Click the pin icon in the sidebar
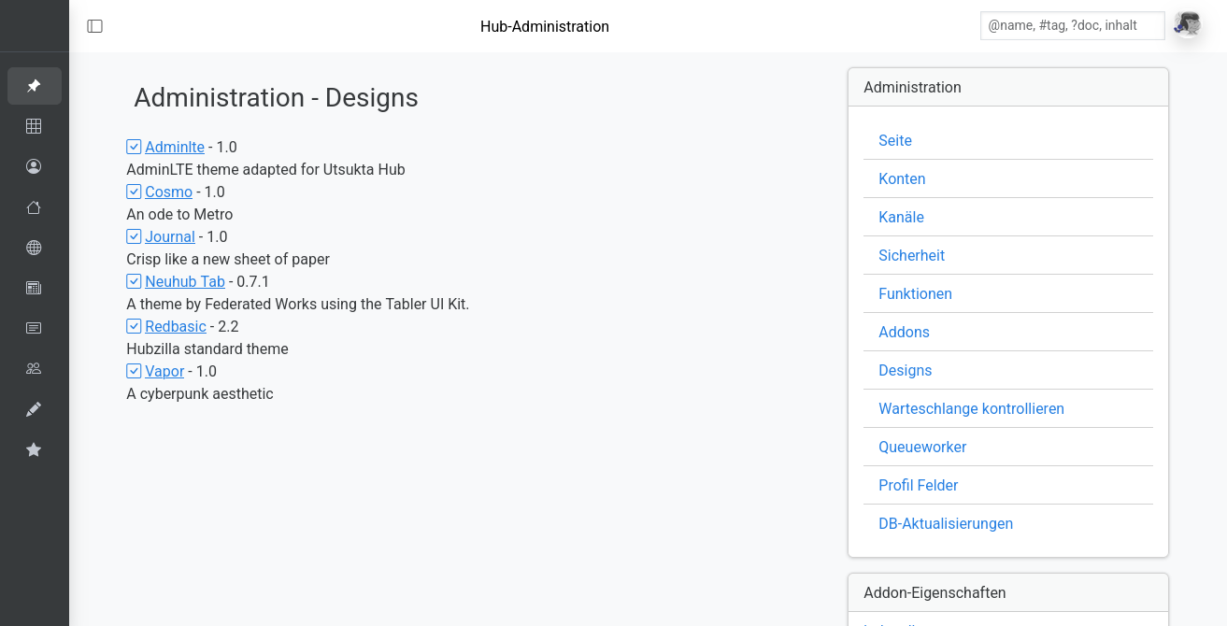The width and height of the screenshot is (1227, 626). pyautogui.click(x=34, y=86)
